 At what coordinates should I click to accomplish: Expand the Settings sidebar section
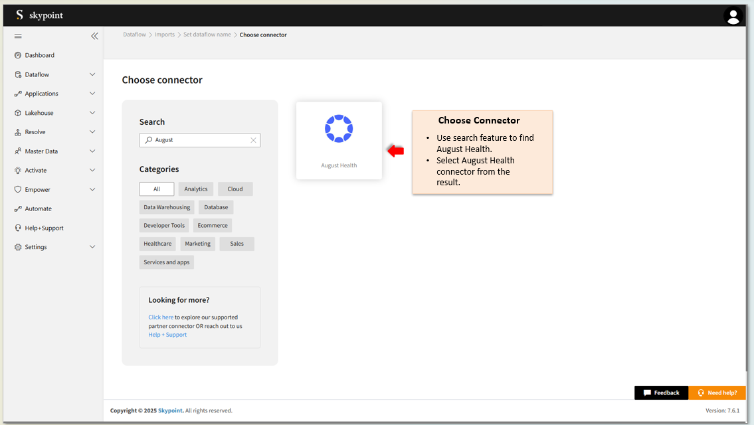click(x=92, y=247)
